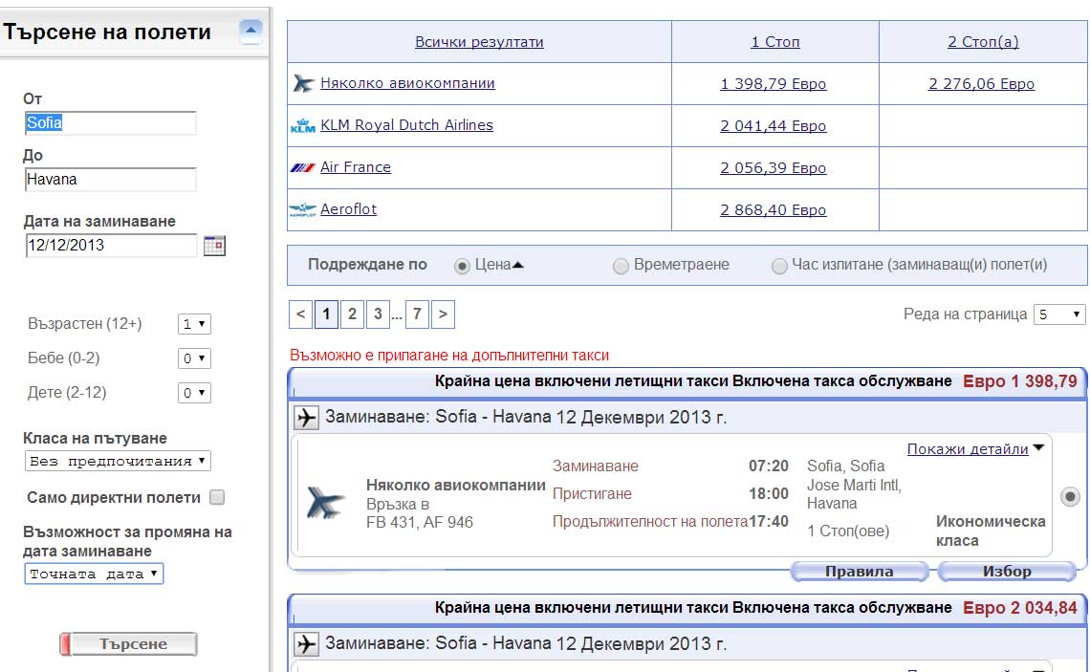Click the departure time 07:20

pos(768,466)
